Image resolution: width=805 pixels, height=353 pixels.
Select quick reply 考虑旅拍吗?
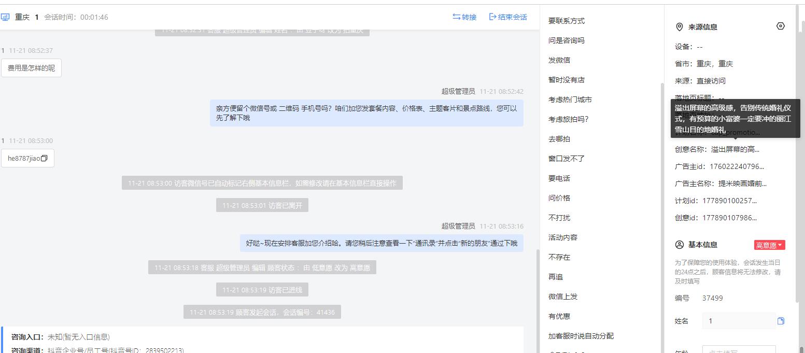click(569, 119)
